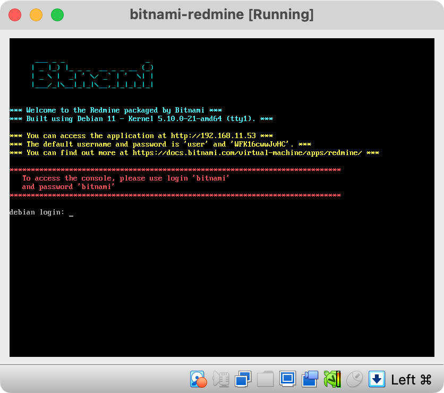Open the video recording indicator icon
The image size is (444, 393).
(x=310, y=379)
